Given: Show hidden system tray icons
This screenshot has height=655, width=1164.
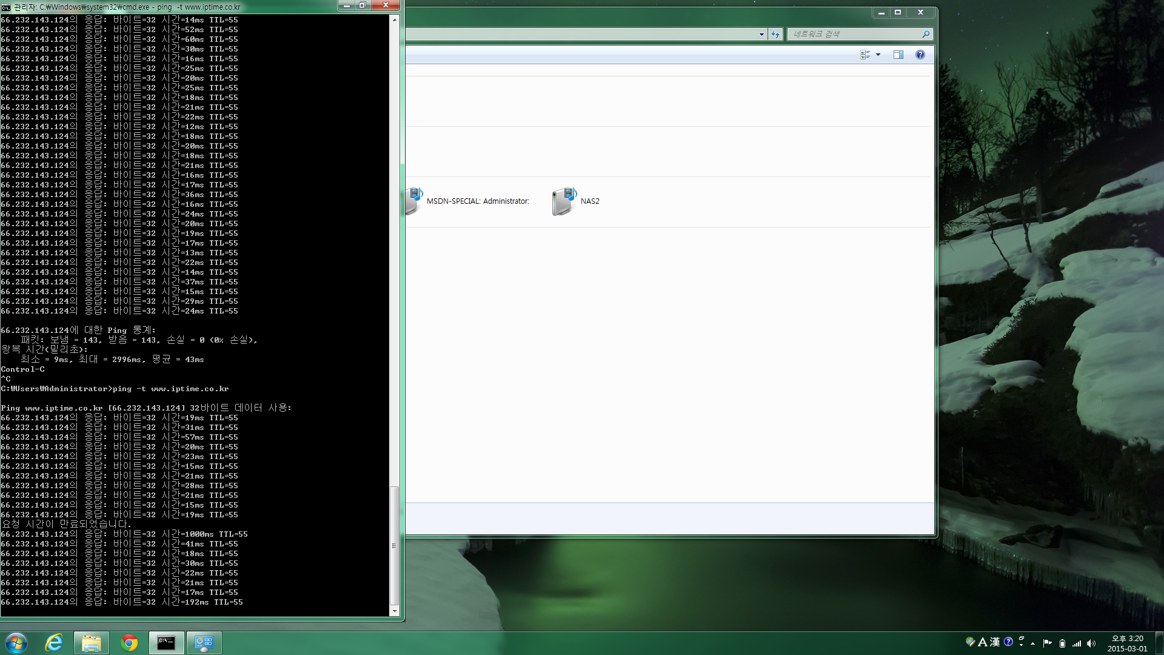Looking at the screenshot, I should 1032,643.
